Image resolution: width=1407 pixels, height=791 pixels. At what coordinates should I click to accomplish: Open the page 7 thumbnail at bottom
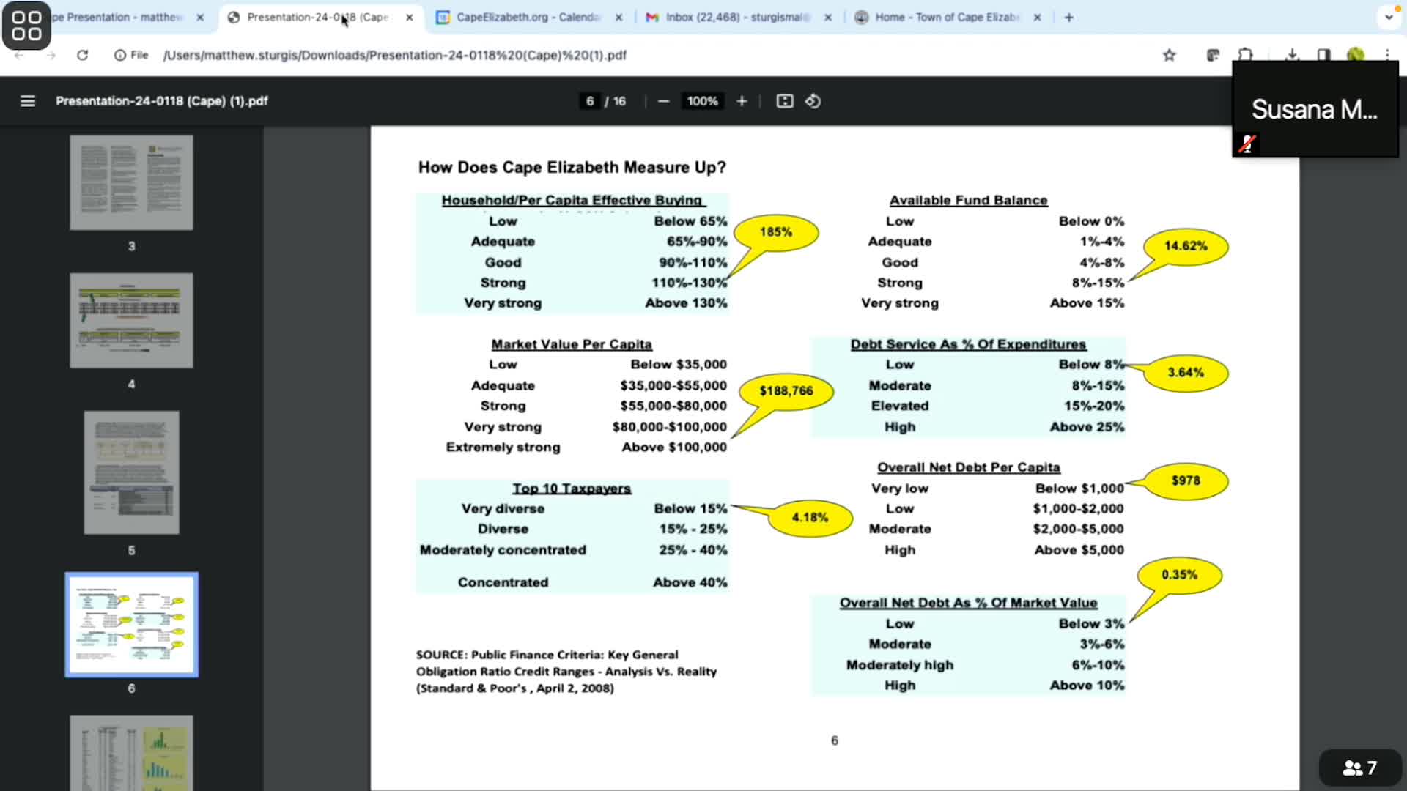(132, 753)
